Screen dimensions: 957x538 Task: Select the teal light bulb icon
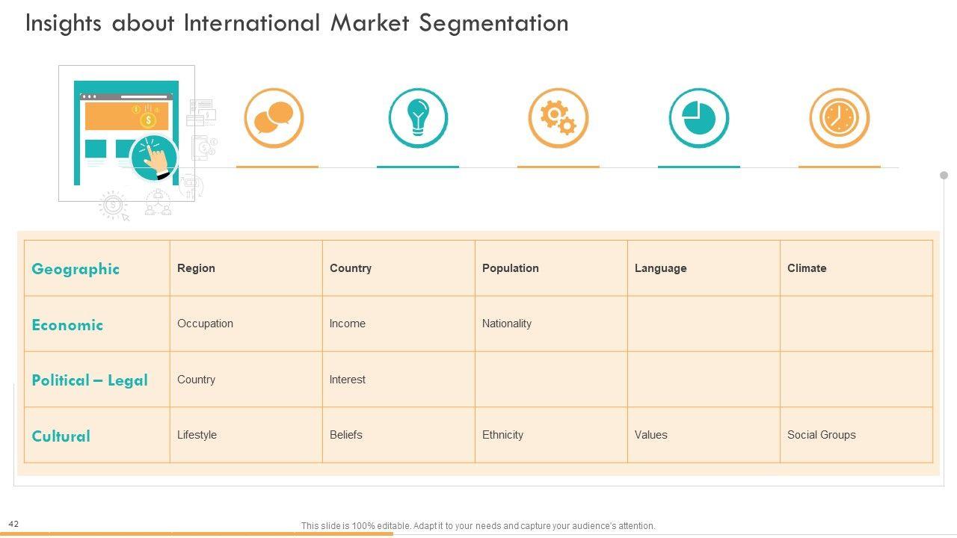click(x=418, y=118)
